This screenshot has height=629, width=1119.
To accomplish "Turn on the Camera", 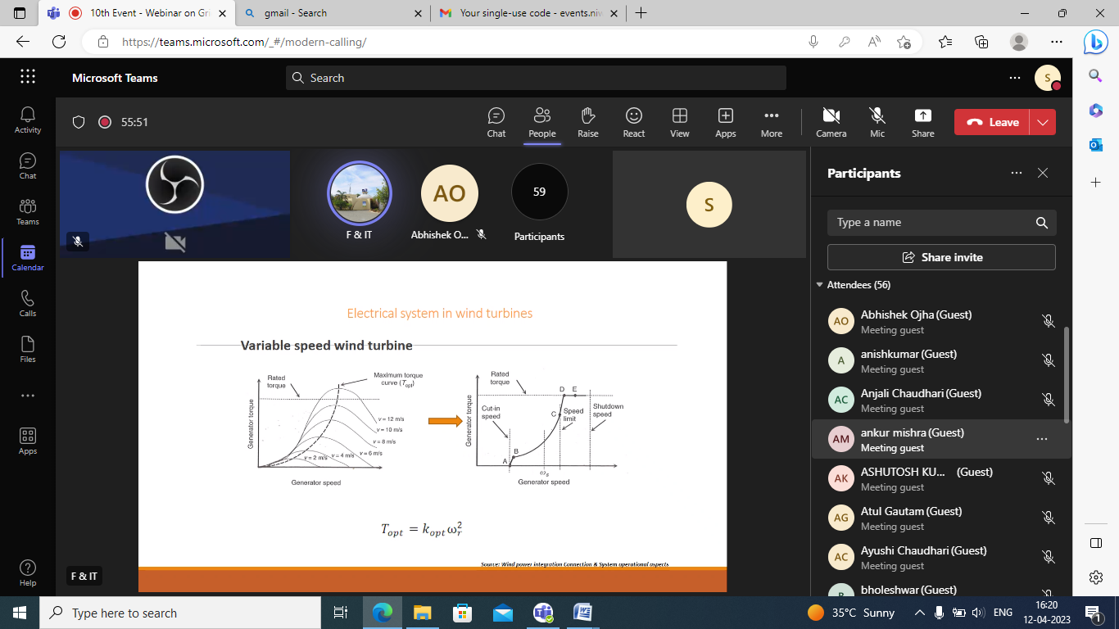I will (831, 122).
